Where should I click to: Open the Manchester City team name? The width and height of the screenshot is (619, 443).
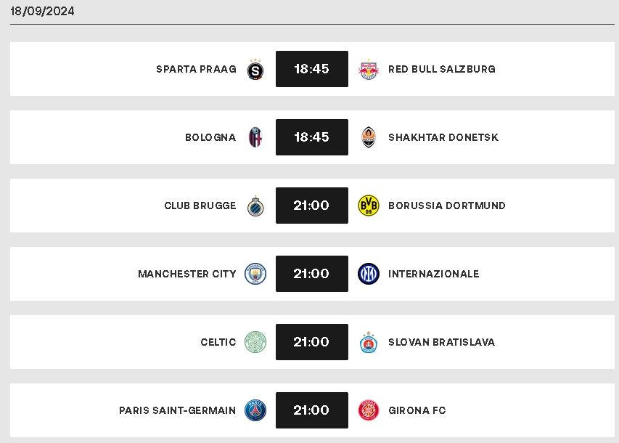[187, 274]
